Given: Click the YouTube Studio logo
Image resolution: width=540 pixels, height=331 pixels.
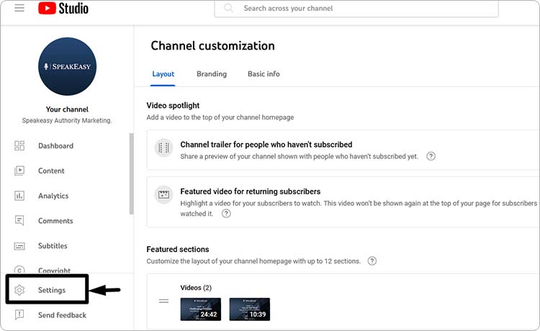Looking at the screenshot, I should [63, 8].
